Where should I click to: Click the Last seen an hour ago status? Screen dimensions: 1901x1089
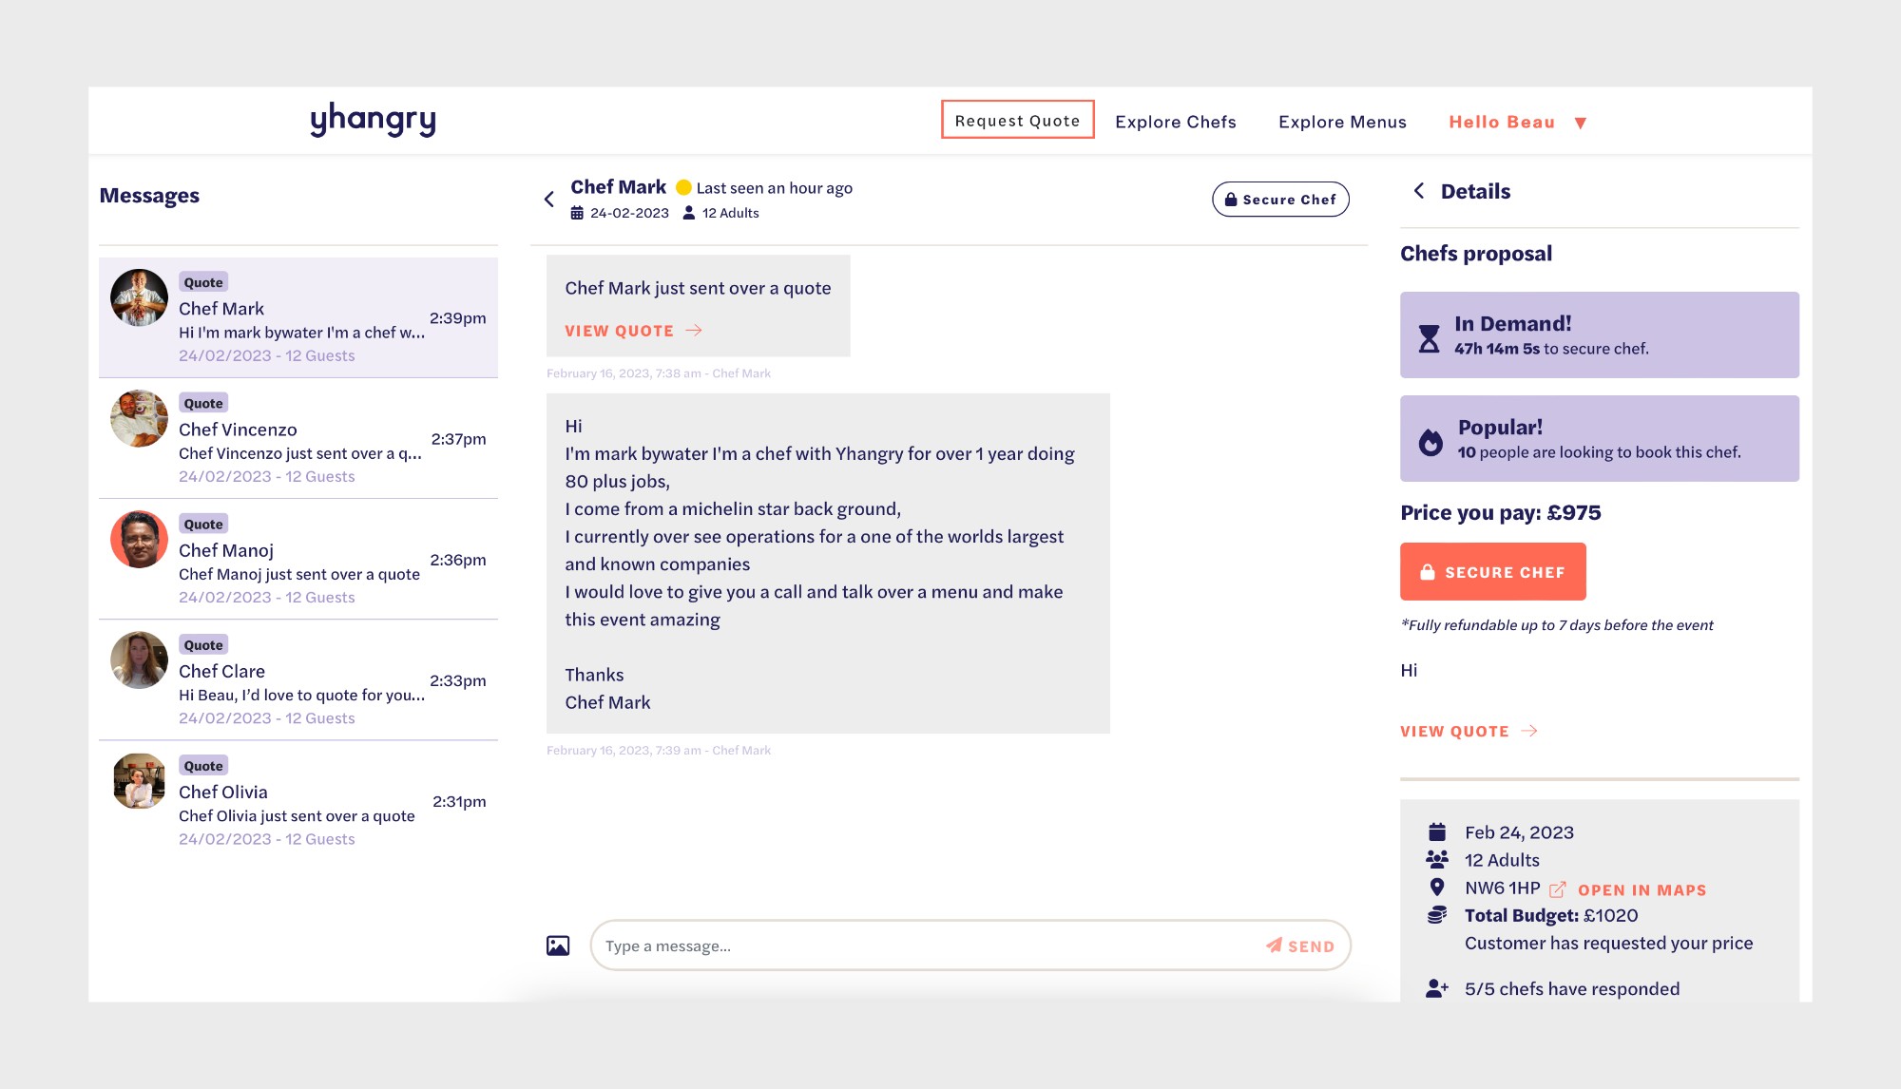[x=774, y=188]
